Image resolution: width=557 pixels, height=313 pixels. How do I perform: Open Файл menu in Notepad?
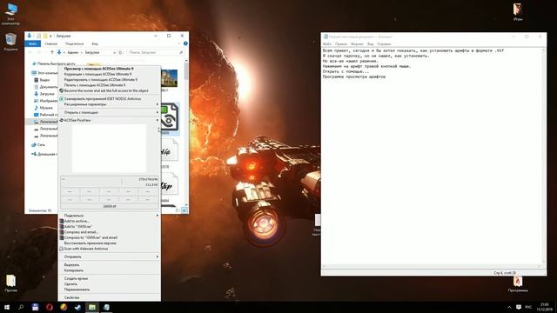click(327, 44)
